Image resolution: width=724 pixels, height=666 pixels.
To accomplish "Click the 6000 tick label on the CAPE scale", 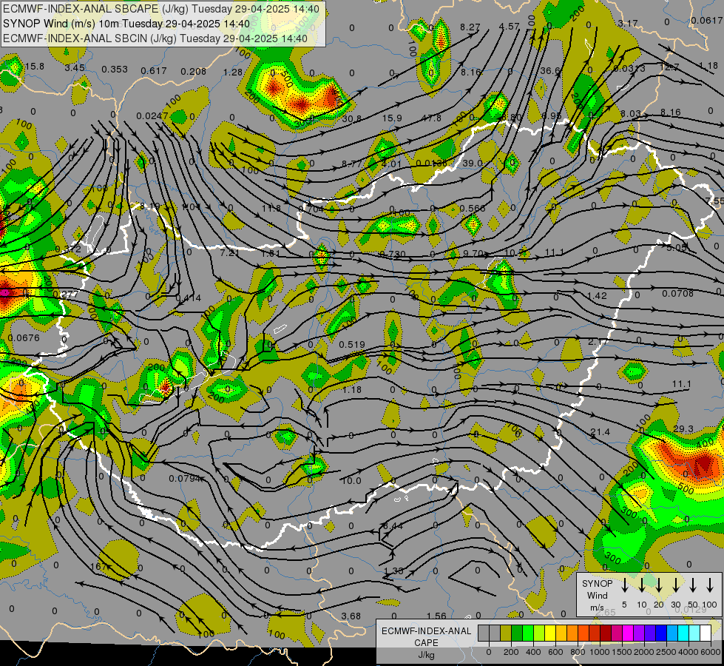I will pos(710,652).
